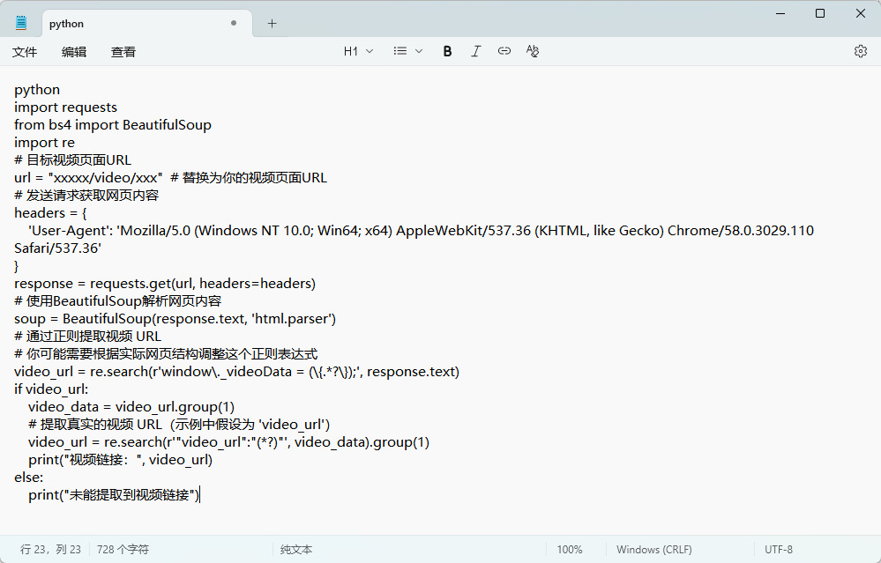This screenshot has height=563, width=881.
Task: Add a new tab with the plus button
Action: point(272,23)
